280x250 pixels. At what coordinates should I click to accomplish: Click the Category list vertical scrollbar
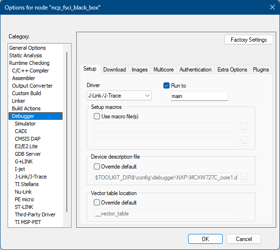click(67, 132)
